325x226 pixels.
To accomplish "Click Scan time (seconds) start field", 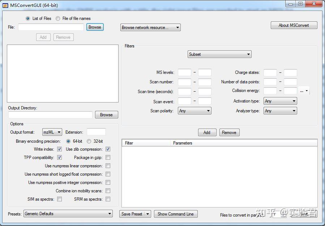I will coord(184,92).
